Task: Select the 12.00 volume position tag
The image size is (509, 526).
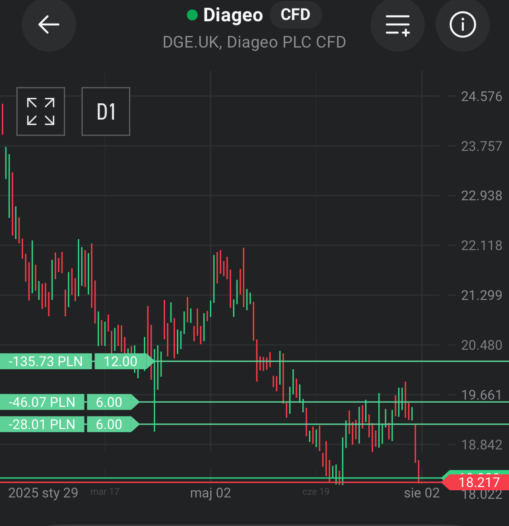Action: pos(124,361)
